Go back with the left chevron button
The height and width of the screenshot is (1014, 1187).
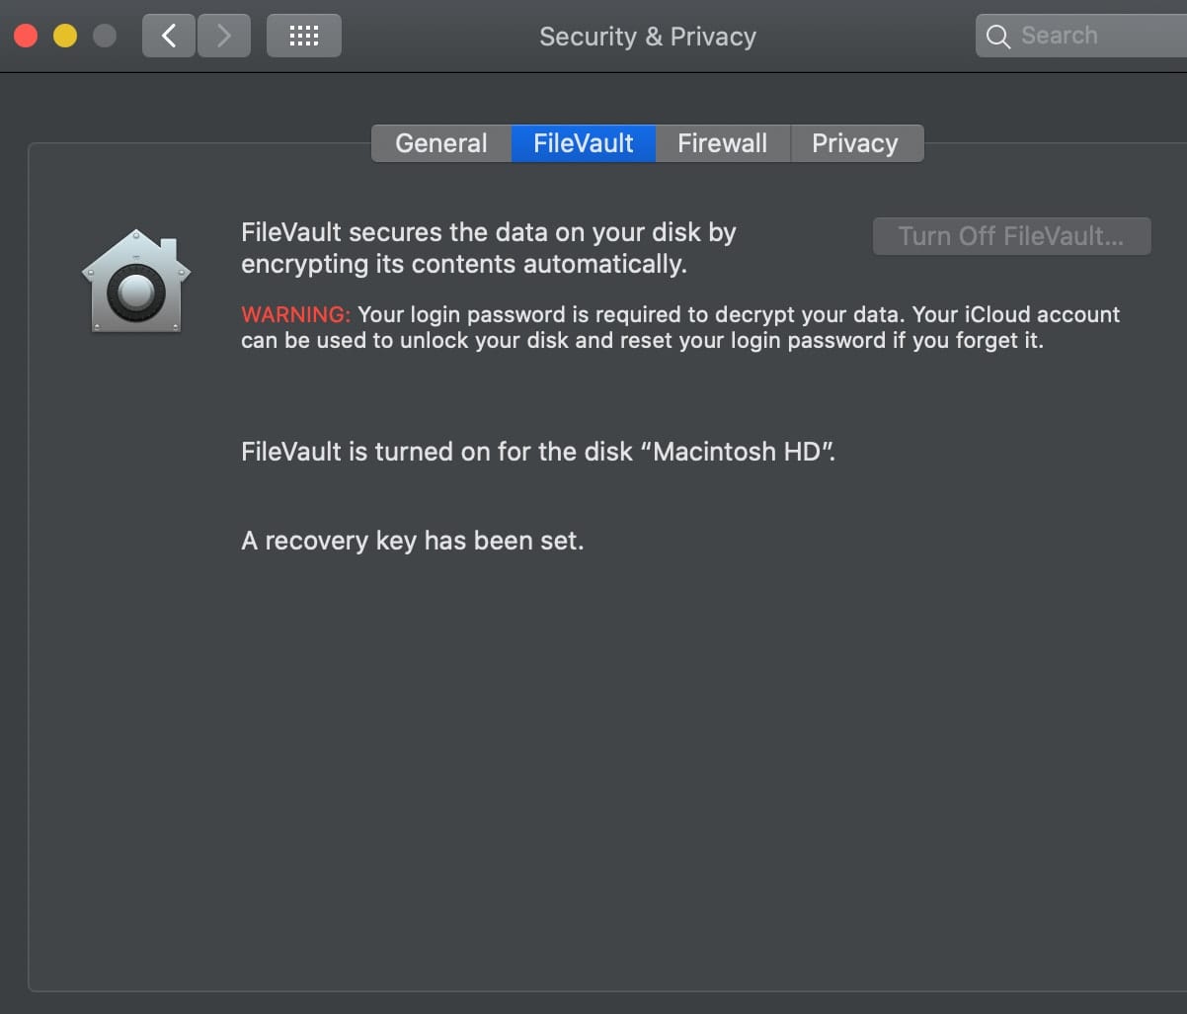169,37
